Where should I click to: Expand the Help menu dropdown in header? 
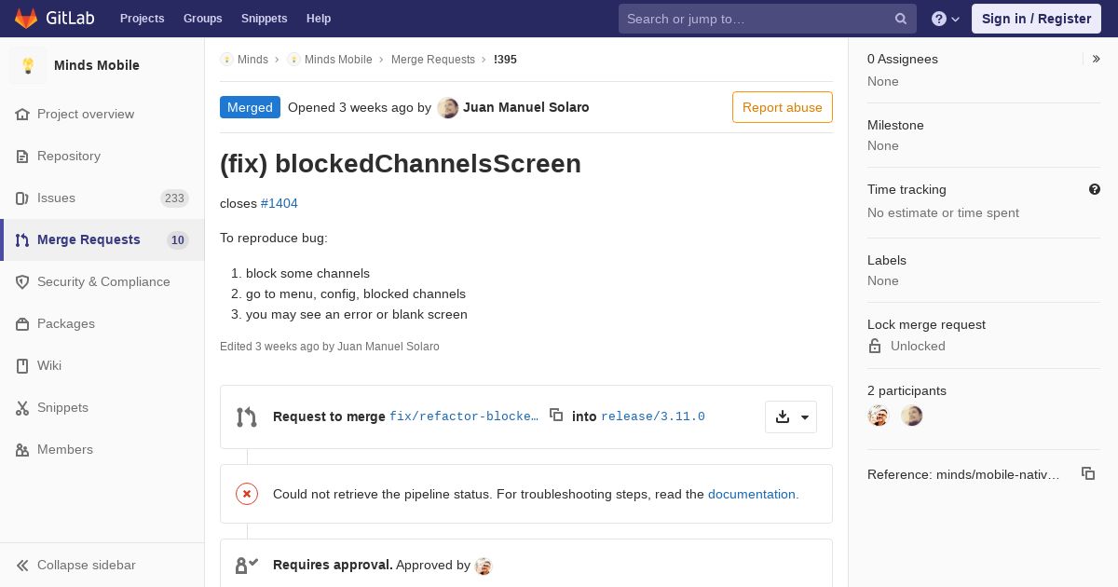pyautogui.click(x=946, y=19)
